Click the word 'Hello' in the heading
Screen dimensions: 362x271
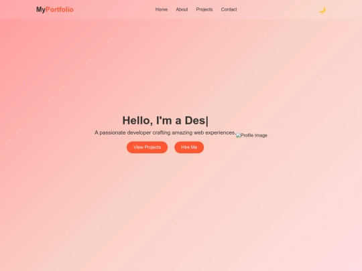tap(136, 120)
